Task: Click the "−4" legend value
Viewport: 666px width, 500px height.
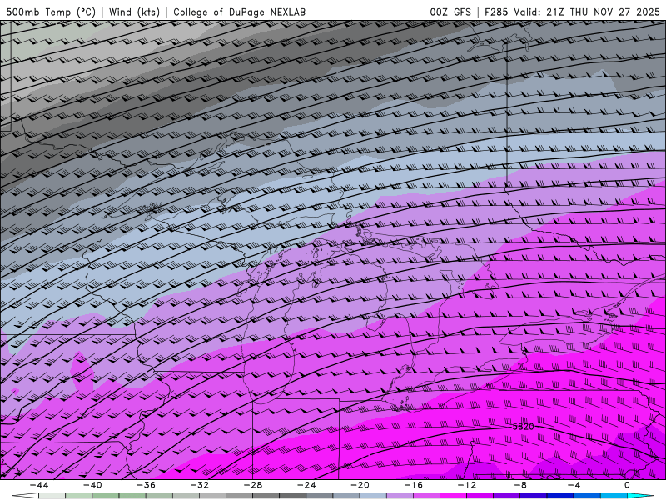Action: click(574, 485)
